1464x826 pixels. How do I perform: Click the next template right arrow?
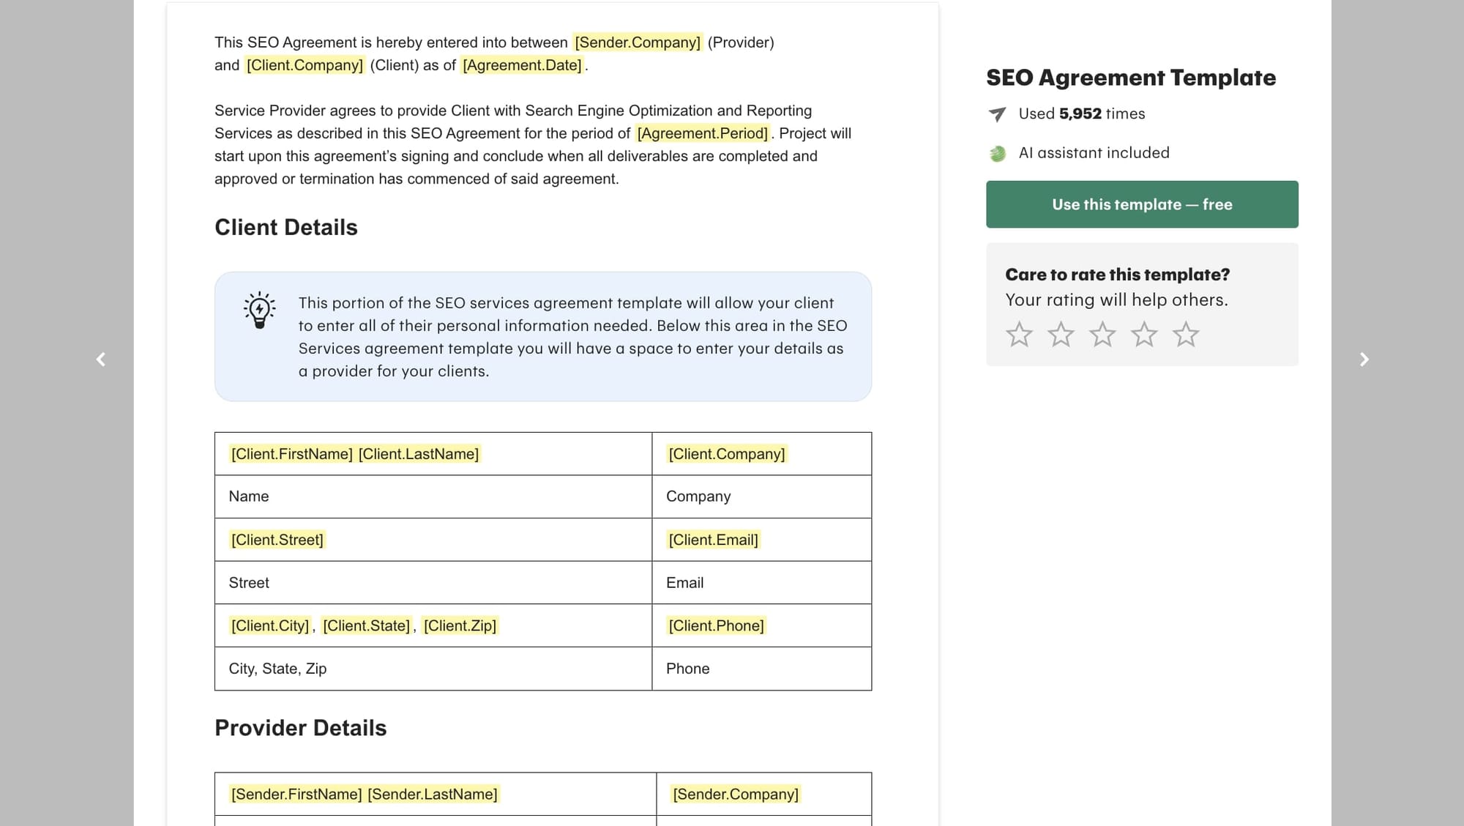tap(1364, 360)
